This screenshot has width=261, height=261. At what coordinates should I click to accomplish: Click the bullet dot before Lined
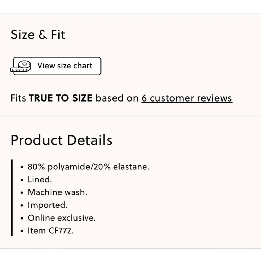(x=22, y=180)
